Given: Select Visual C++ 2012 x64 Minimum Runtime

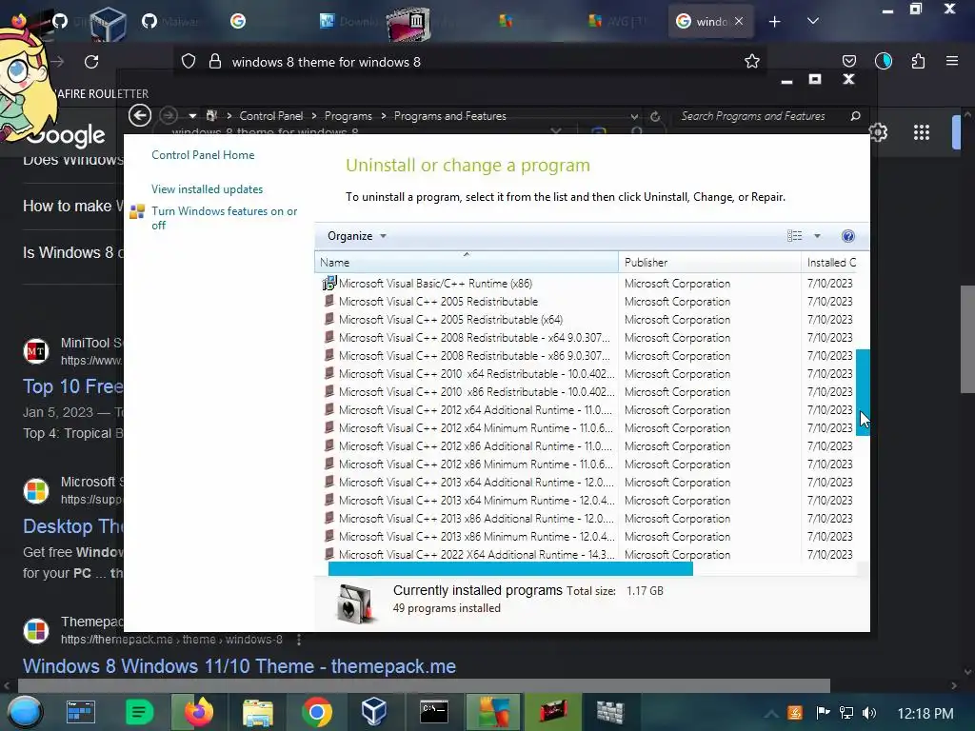Looking at the screenshot, I should point(476,428).
